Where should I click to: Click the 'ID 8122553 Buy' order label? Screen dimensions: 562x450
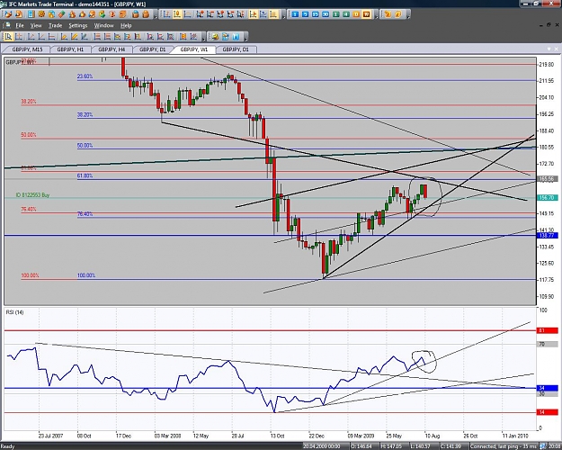(32, 195)
